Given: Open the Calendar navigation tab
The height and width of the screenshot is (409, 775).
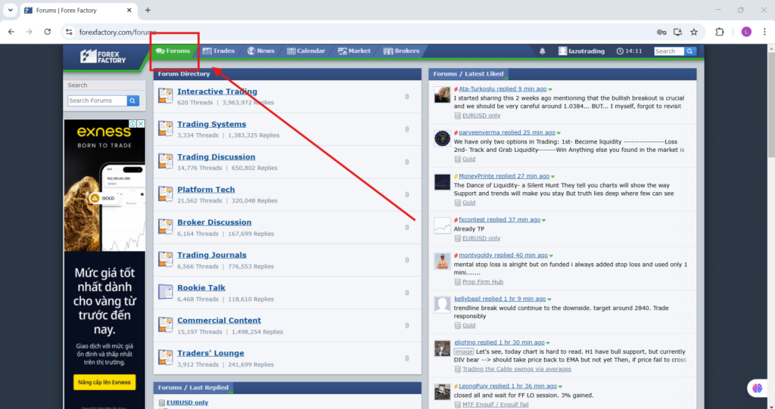Looking at the screenshot, I should click(x=306, y=51).
